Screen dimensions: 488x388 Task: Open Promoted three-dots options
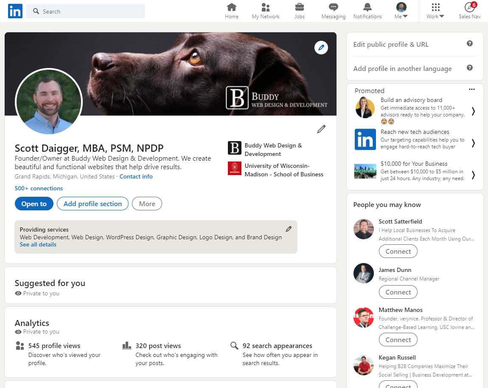point(472,89)
